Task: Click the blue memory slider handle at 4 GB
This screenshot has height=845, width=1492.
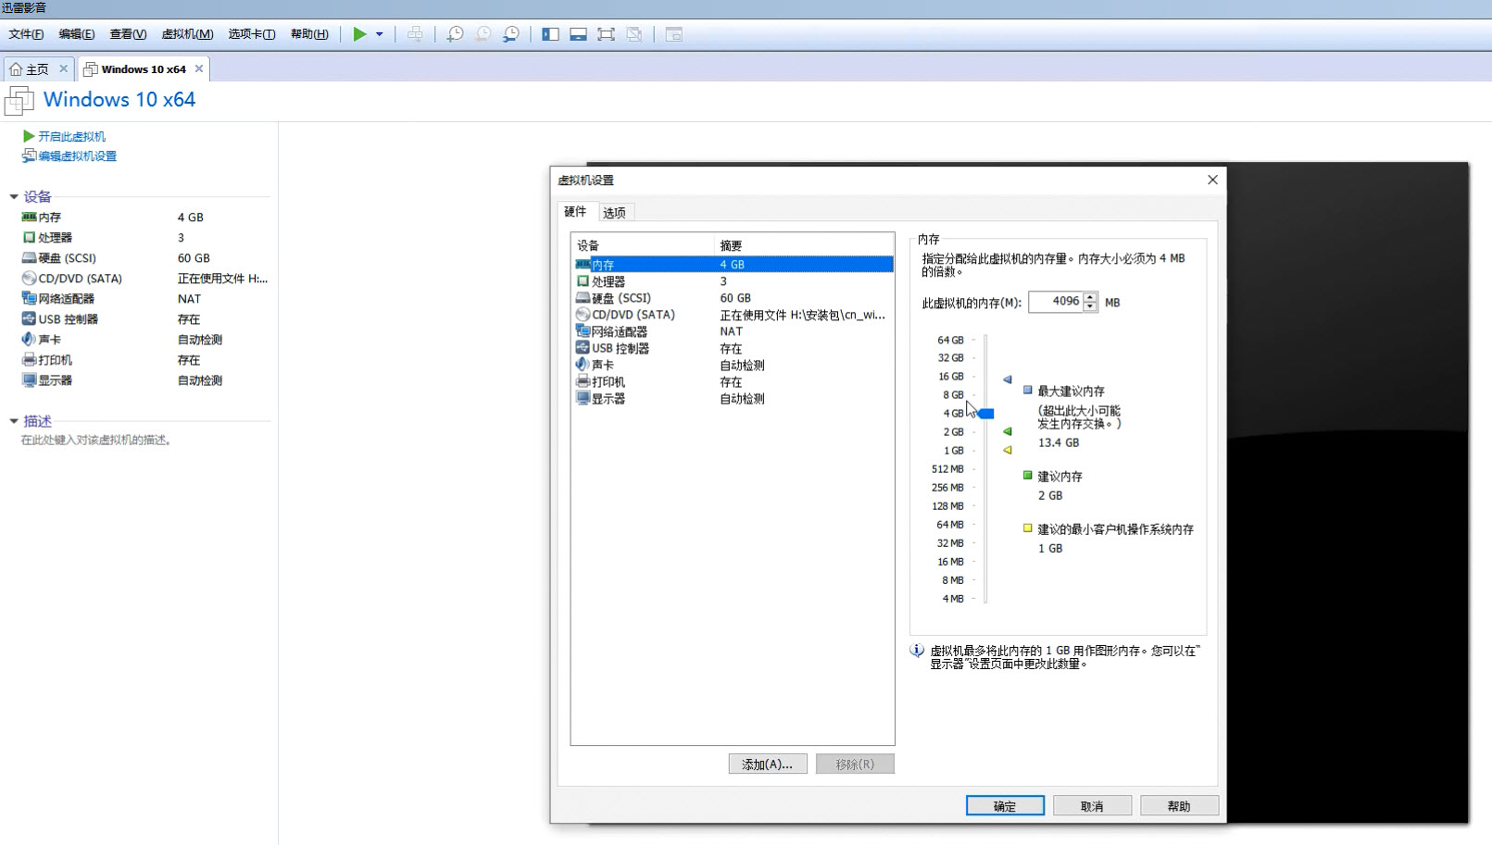Action: [986, 414]
